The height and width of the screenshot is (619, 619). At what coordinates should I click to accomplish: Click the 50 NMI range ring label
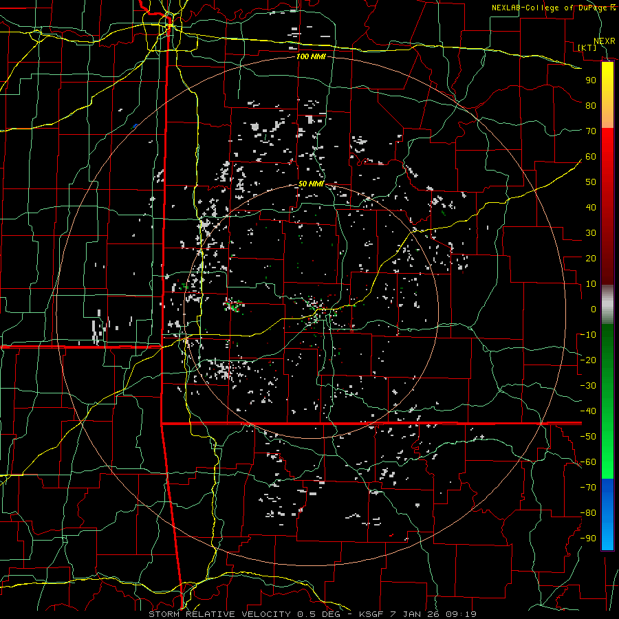click(x=311, y=184)
